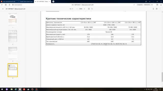Click the '4268 / 1700 / 1500' dimensions cell
The height and width of the screenshot is (91, 163).
point(109,25)
